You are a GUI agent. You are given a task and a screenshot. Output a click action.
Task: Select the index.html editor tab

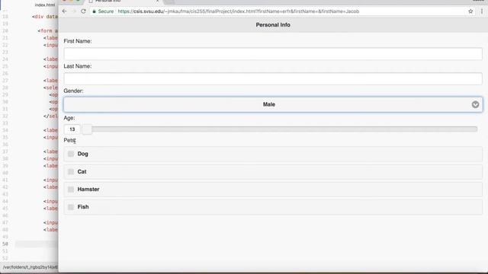(x=45, y=5)
